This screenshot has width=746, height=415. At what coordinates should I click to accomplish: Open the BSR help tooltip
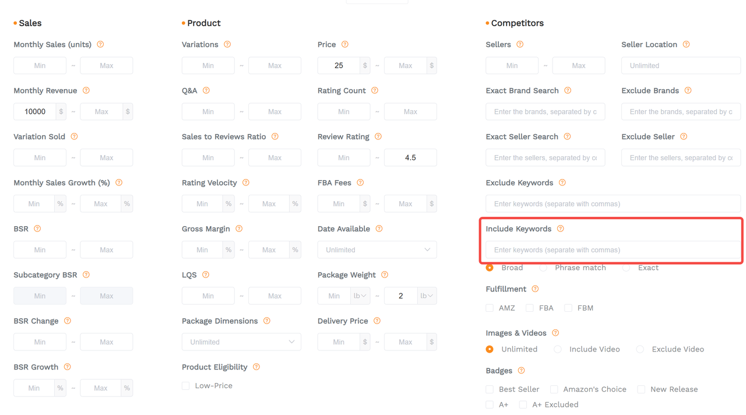coord(37,228)
